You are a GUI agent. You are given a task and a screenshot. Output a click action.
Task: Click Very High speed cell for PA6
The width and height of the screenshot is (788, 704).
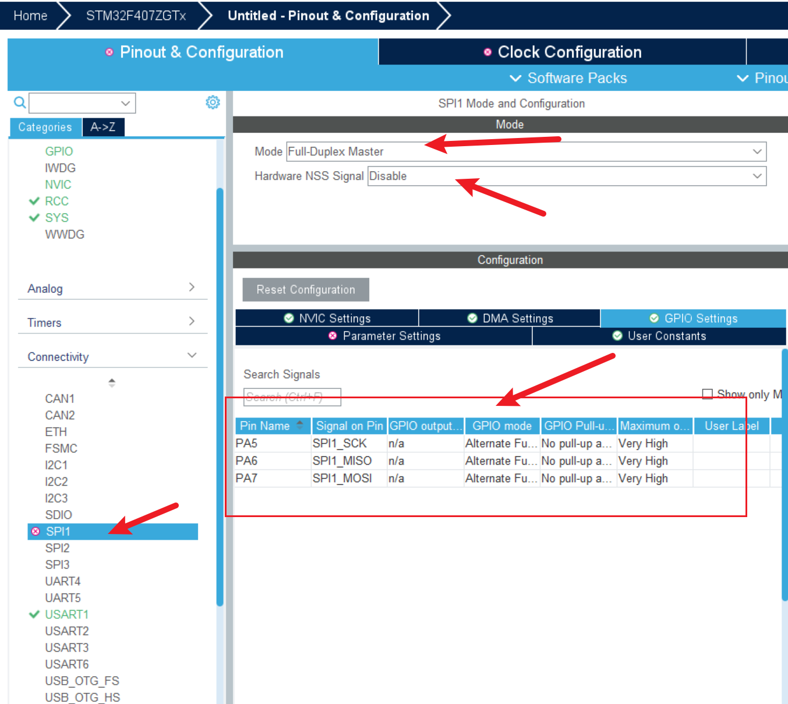[x=655, y=461]
